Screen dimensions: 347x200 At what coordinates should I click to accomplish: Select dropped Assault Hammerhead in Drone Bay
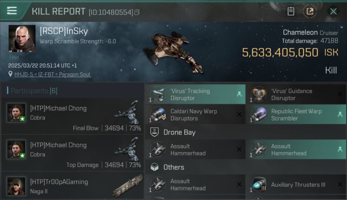296,150
